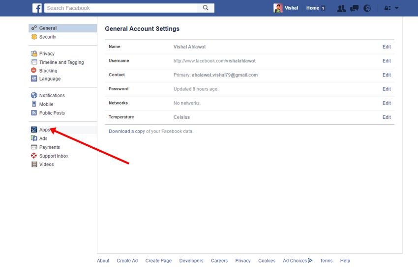Click the General settings gear icon

click(34, 27)
